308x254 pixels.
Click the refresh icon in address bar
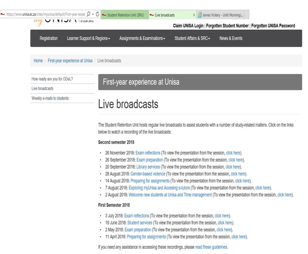(x=97, y=14)
